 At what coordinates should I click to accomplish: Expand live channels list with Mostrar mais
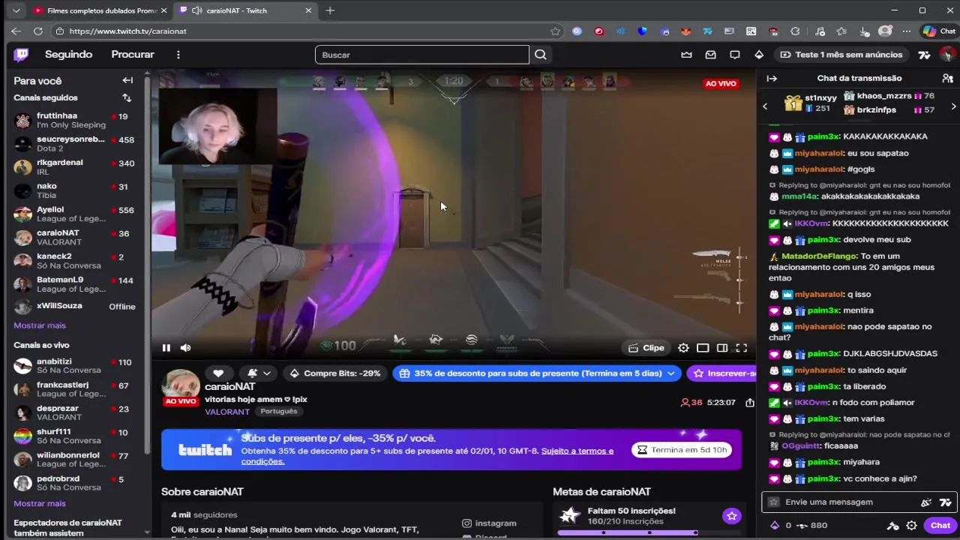click(40, 504)
